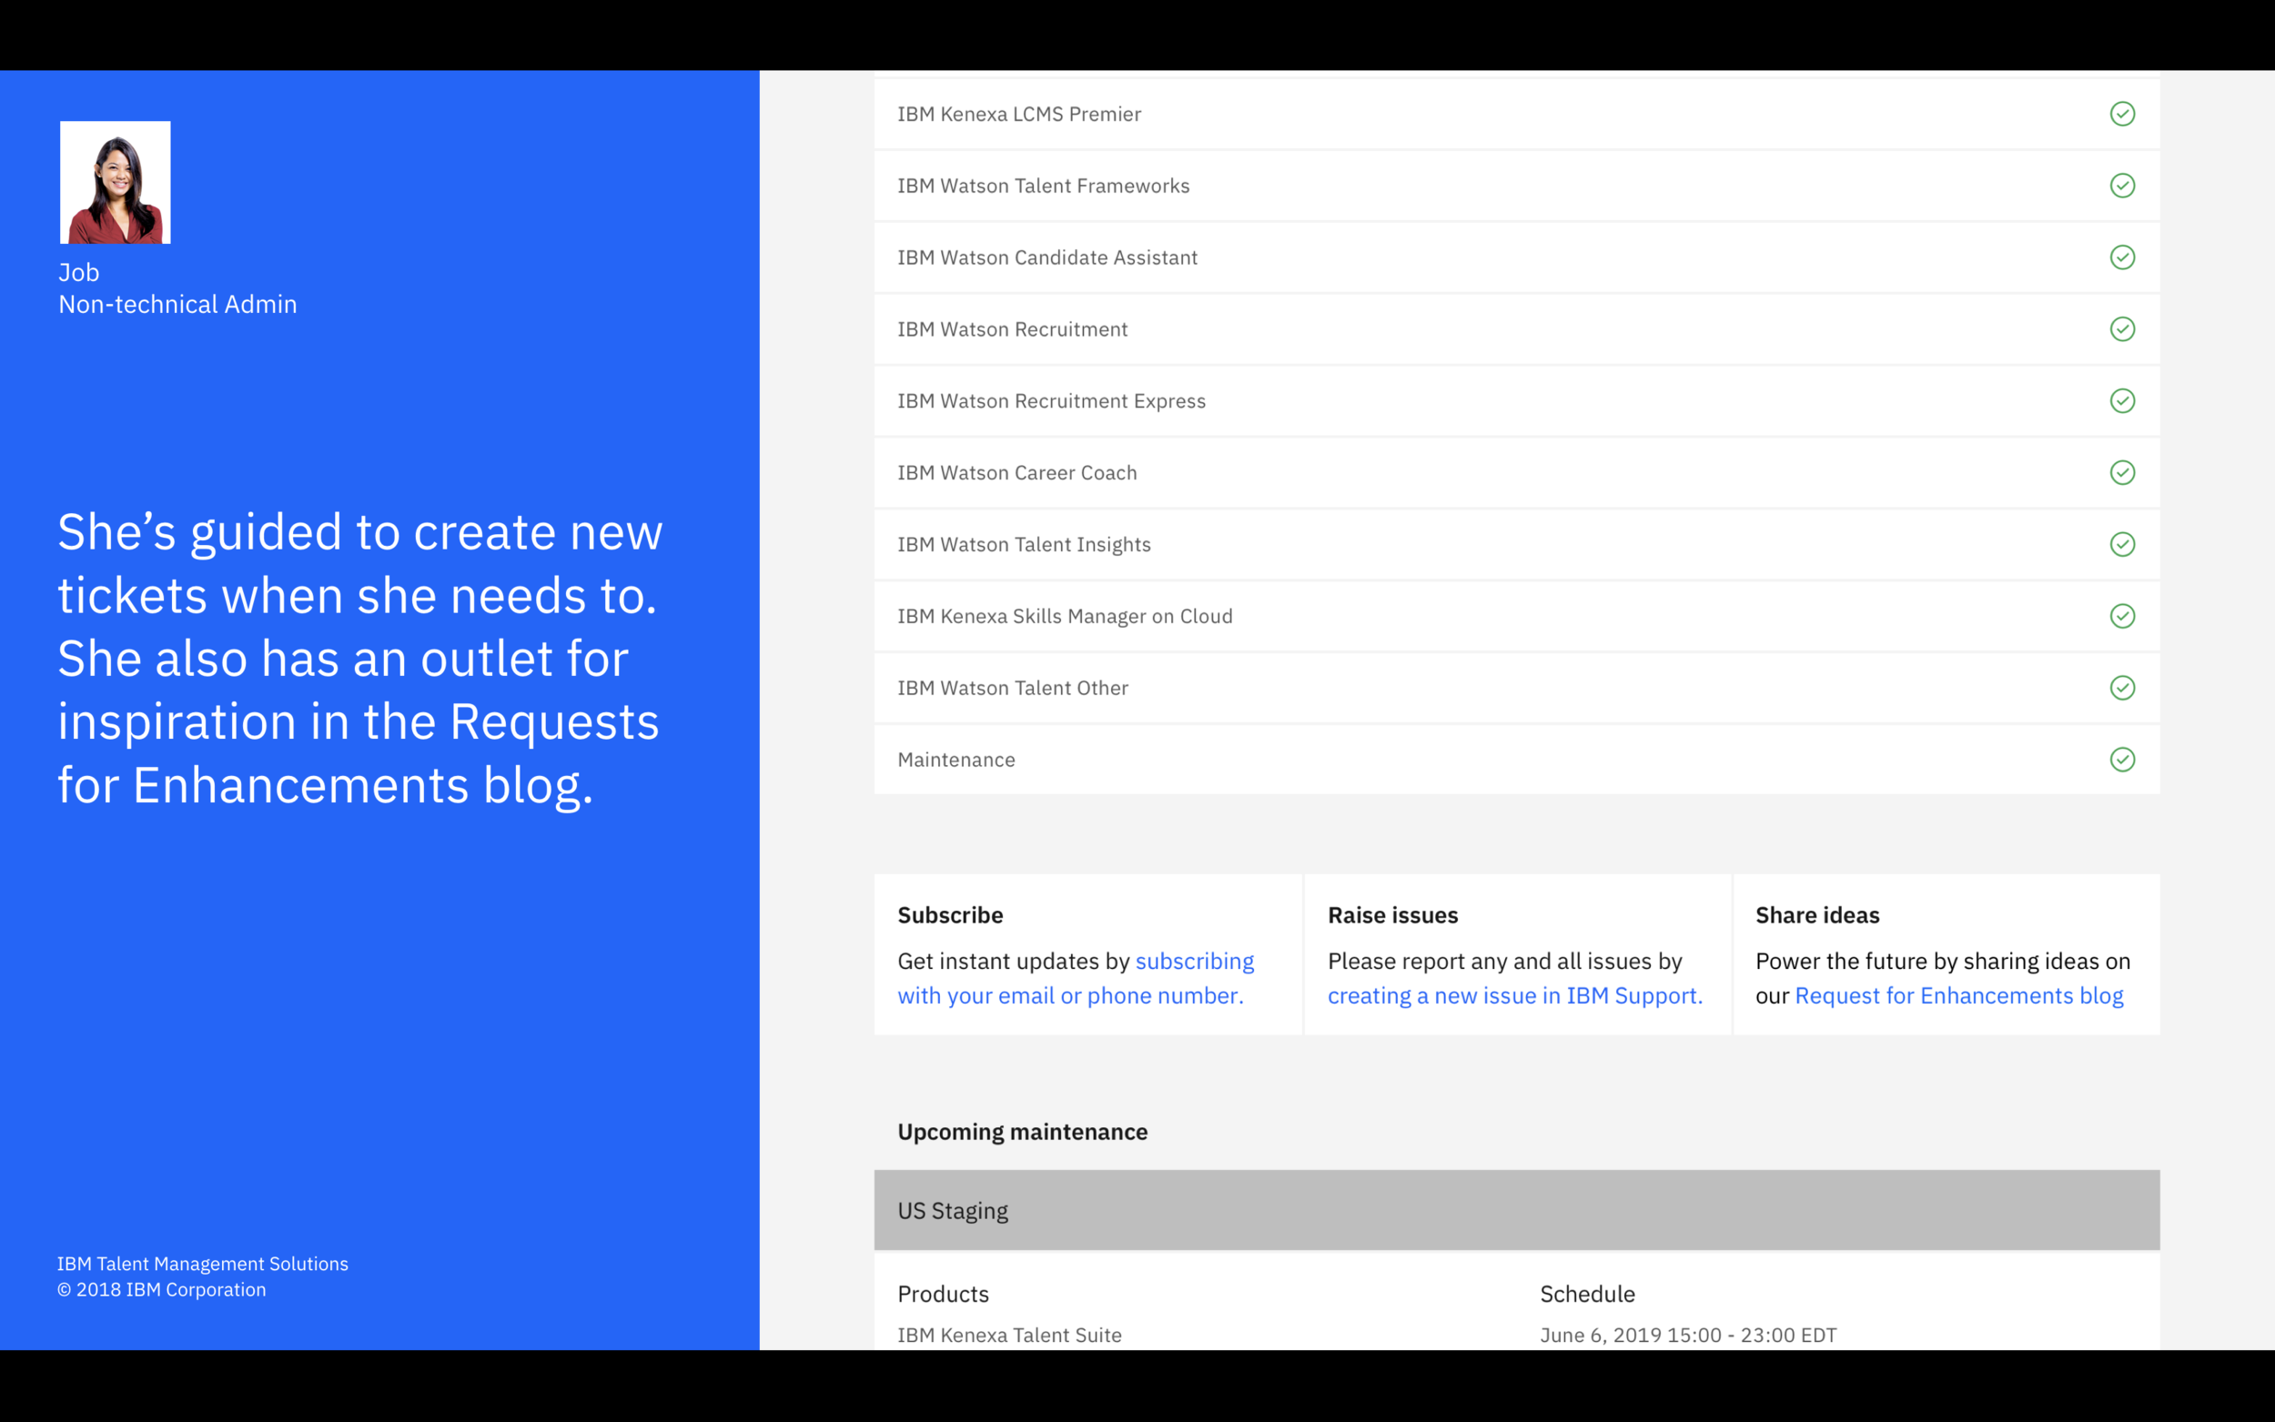Select the IBM Watson Recruitment Express label
The image size is (2275, 1422).
1050,400
